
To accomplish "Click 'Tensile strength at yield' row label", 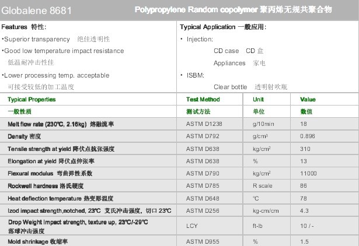I will click(x=61, y=149).
